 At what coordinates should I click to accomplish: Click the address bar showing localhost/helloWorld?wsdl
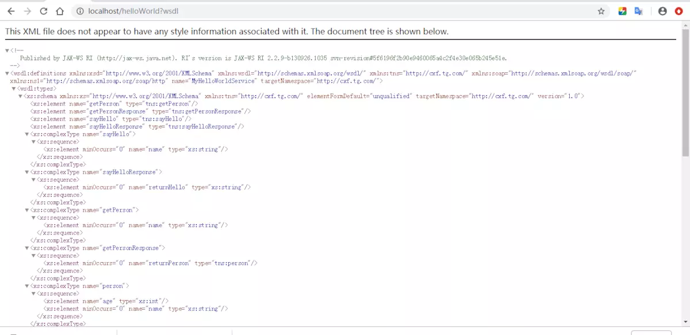click(333, 11)
